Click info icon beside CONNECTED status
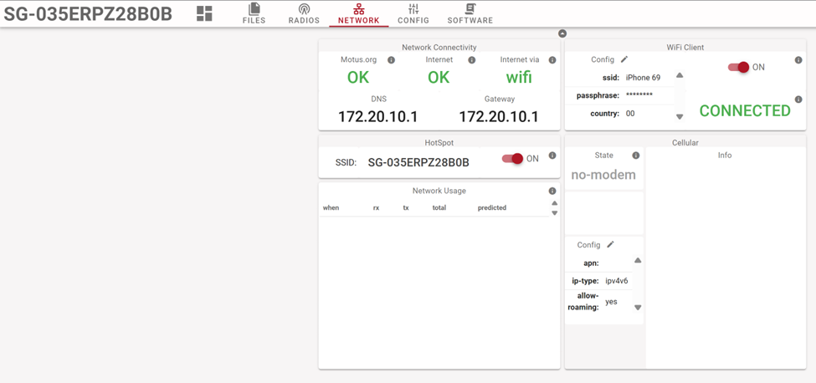The image size is (816, 383). point(798,100)
